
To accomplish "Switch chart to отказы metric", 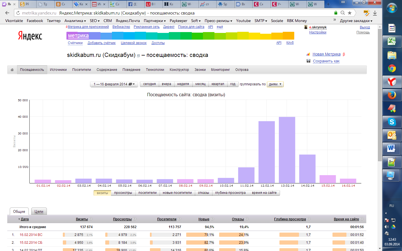I will click(x=204, y=193).
